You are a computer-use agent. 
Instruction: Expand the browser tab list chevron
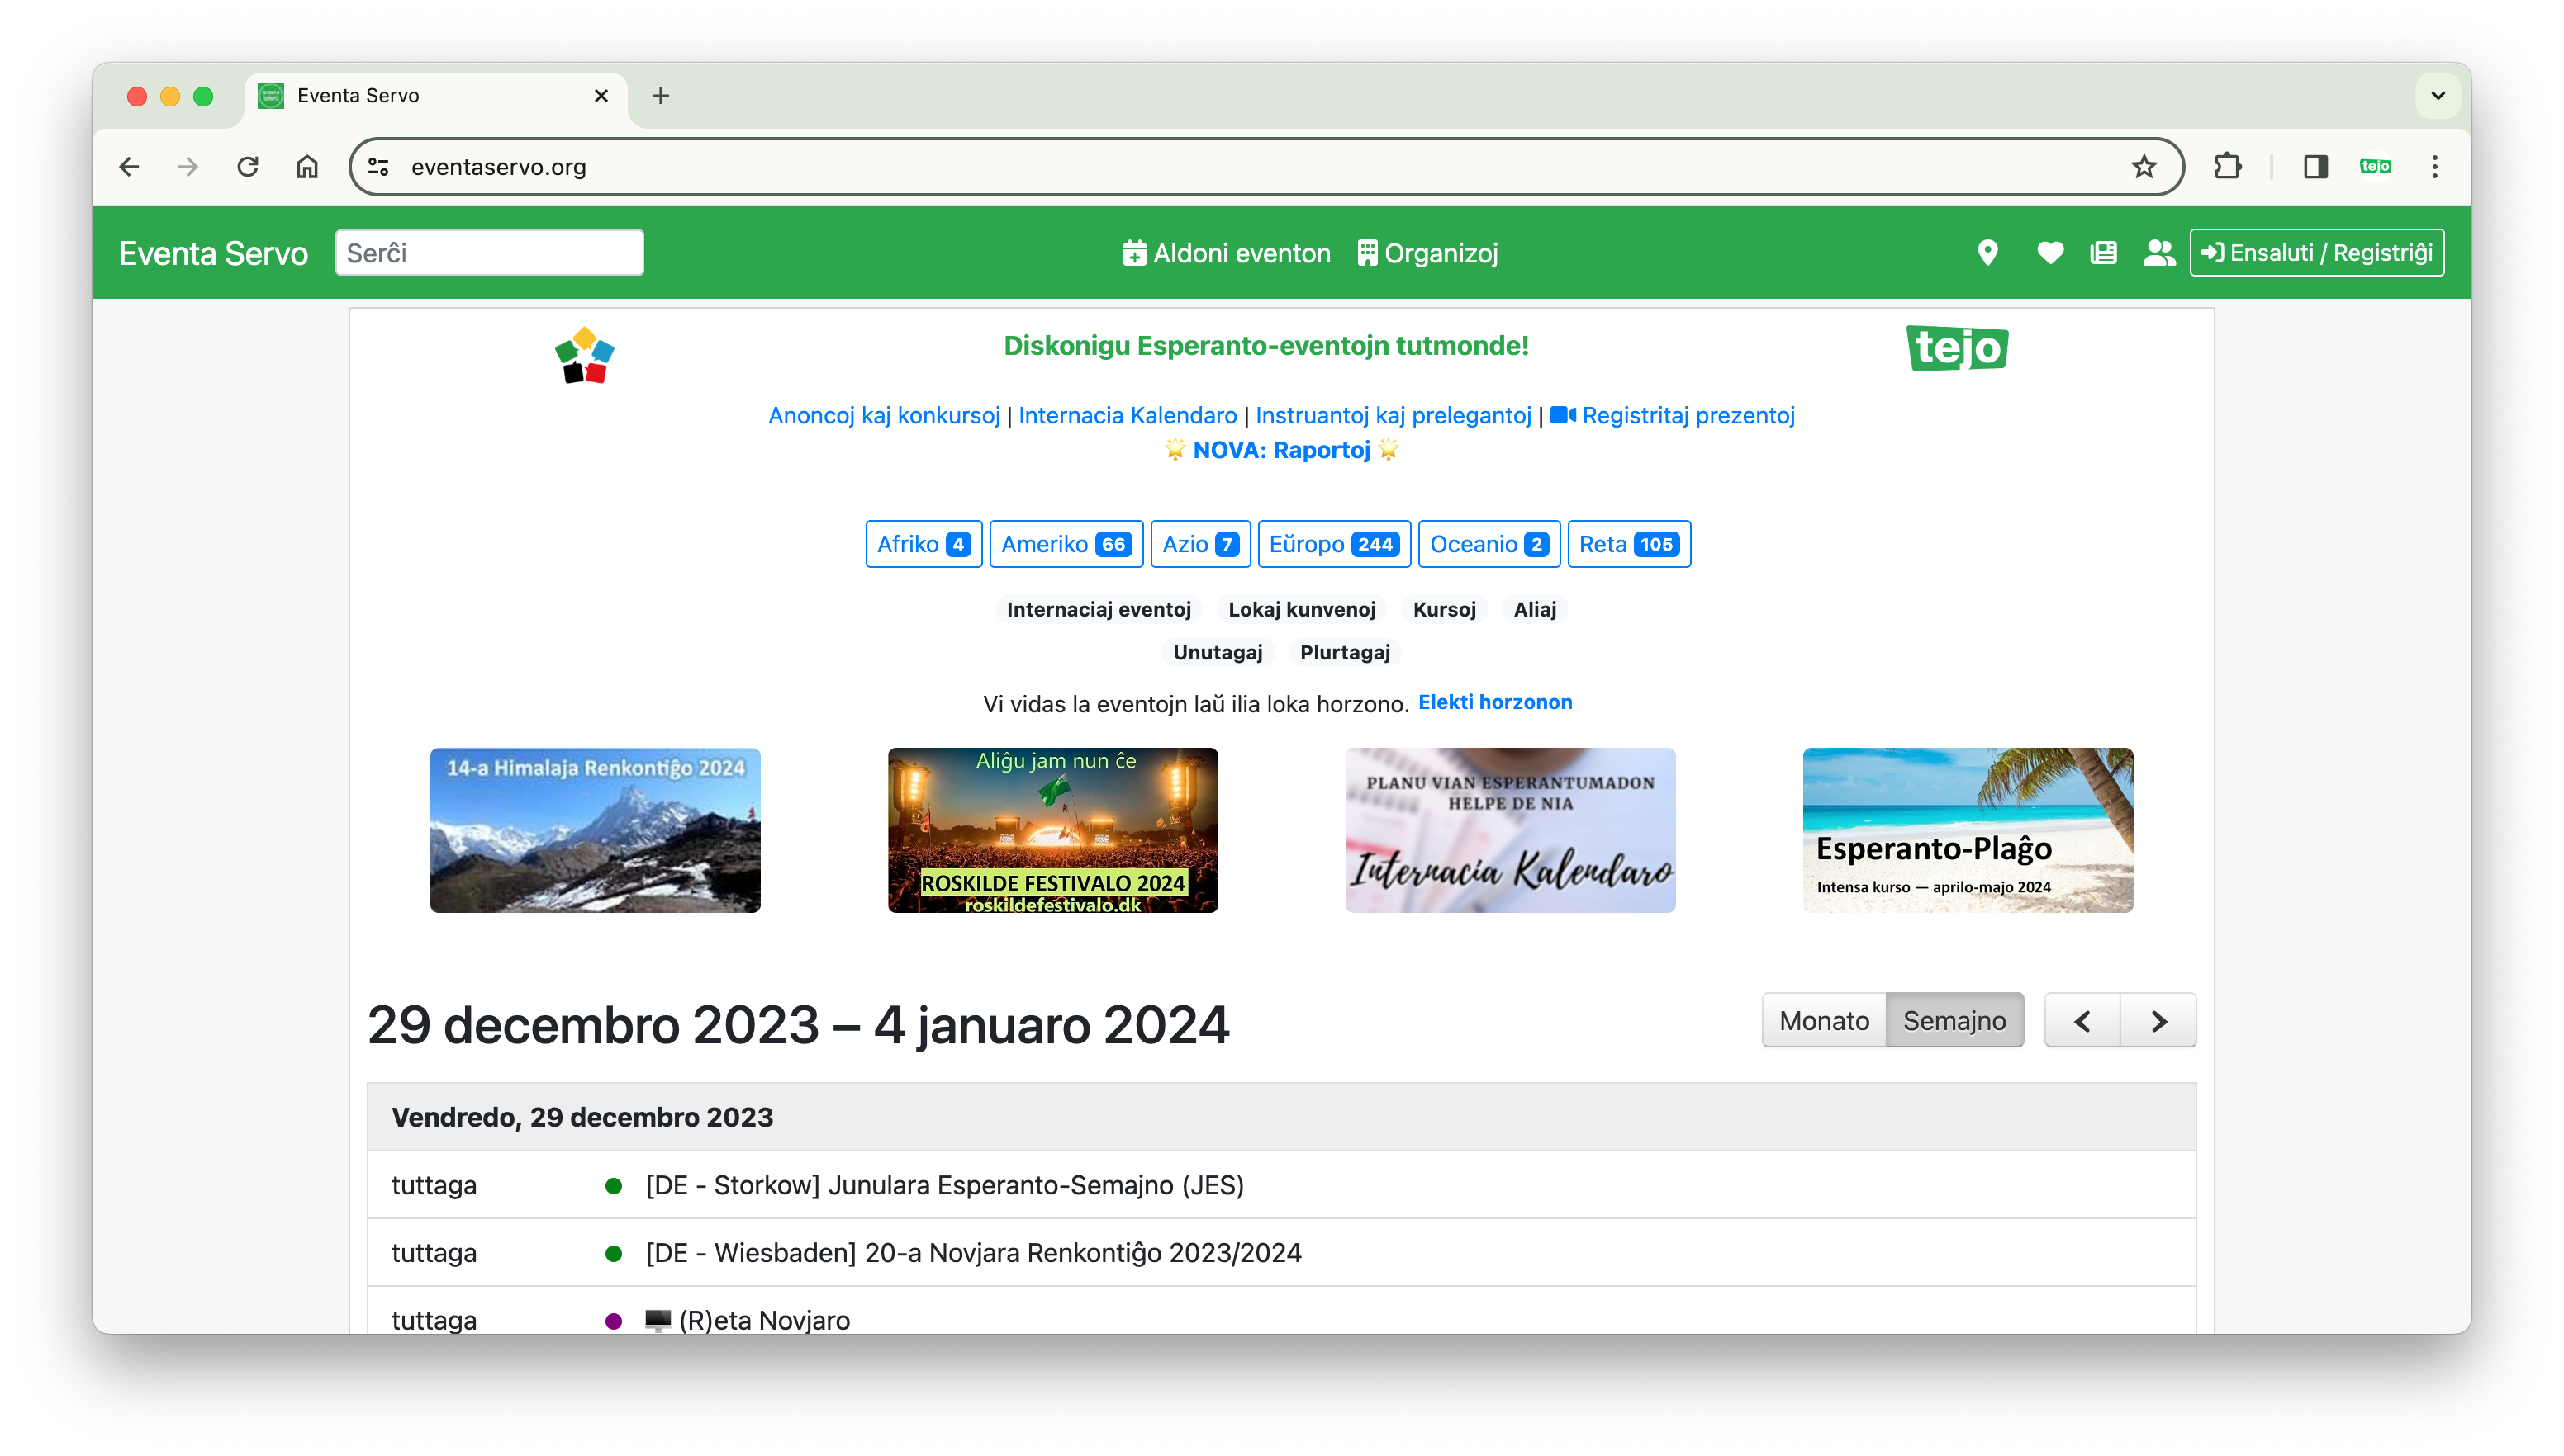pyautogui.click(x=2438, y=96)
